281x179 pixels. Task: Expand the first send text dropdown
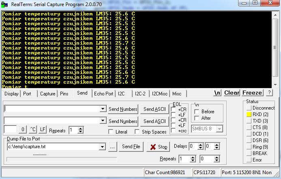click(103, 109)
